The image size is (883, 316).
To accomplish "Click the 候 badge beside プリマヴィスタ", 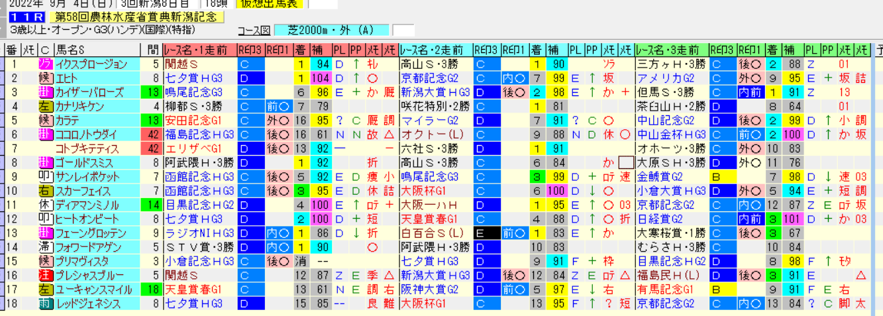I will 46,261.
